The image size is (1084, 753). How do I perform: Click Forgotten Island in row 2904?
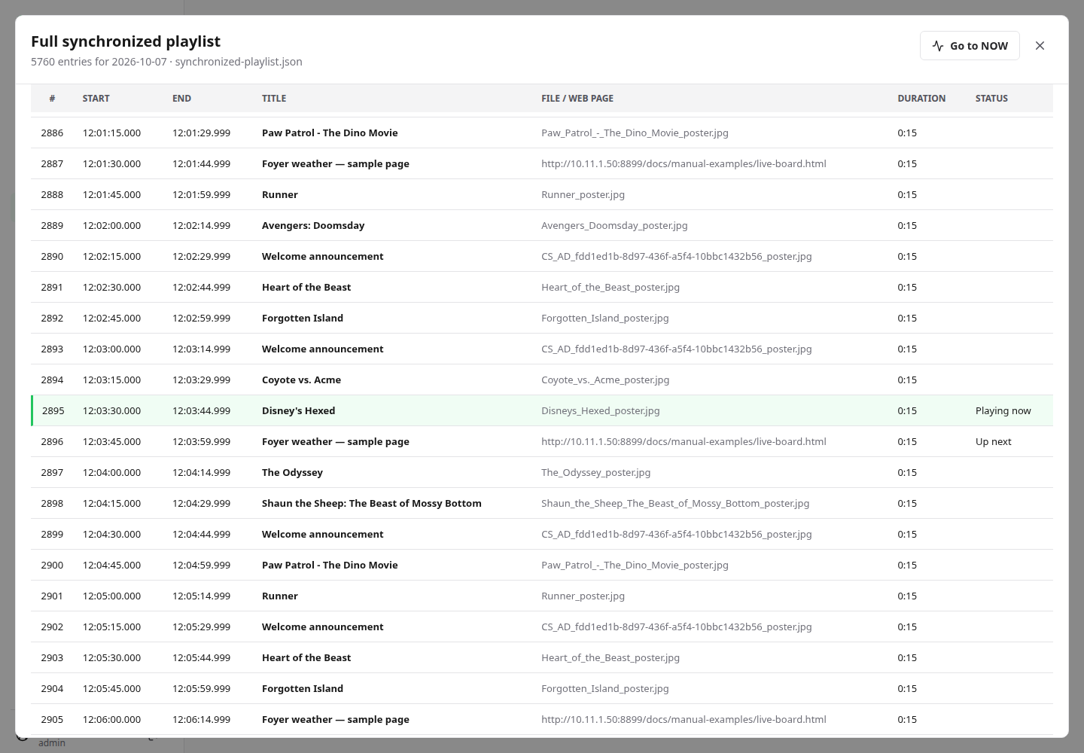click(x=303, y=689)
